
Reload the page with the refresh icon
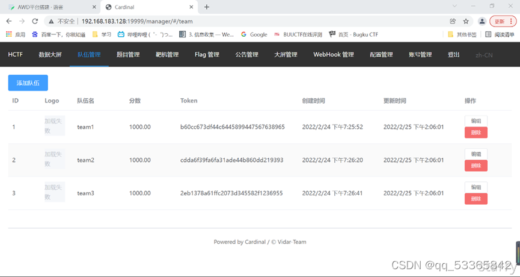tap(35, 21)
